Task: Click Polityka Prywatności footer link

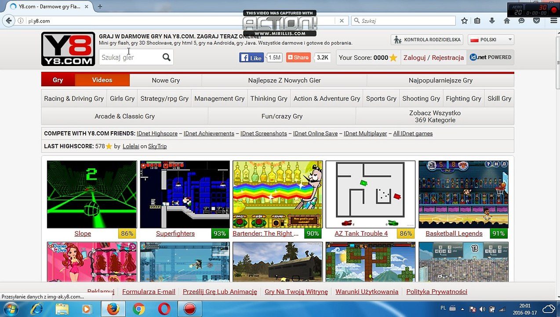Action: point(436,291)
